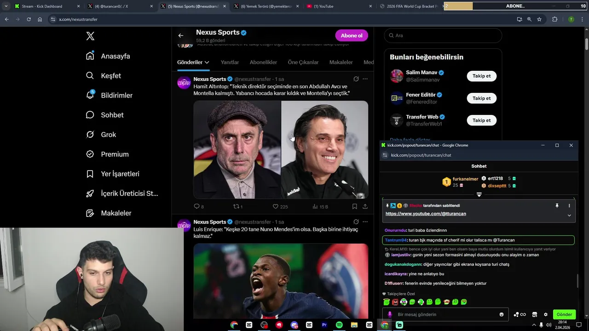589x331 pixels.
Task: Click the Kick chat scrollbar
Action: tap(577, 280)
